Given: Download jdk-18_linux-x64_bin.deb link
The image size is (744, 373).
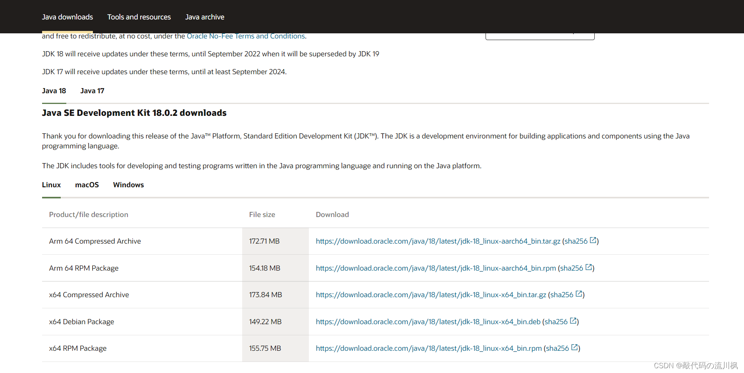Looking at the screenshot, I should (428, 322).
